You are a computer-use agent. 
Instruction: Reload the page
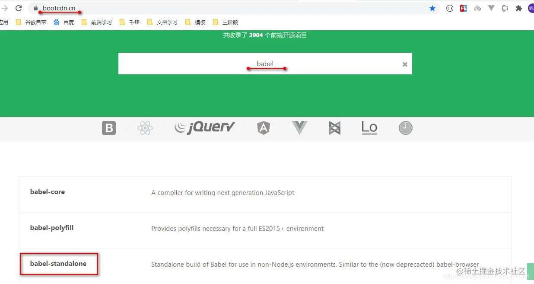click(19, 8)
